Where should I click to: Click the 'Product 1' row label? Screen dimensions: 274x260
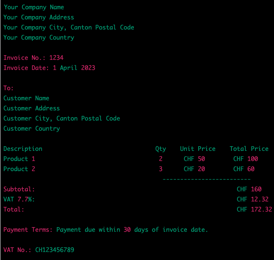tap(19, 159)
